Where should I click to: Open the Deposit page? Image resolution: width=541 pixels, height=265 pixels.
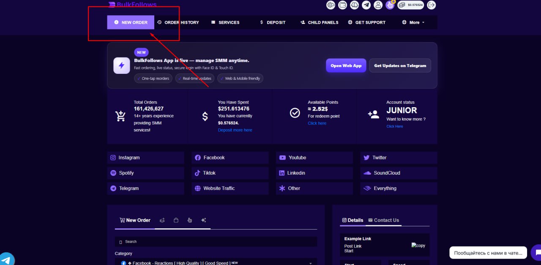(273, 22)
